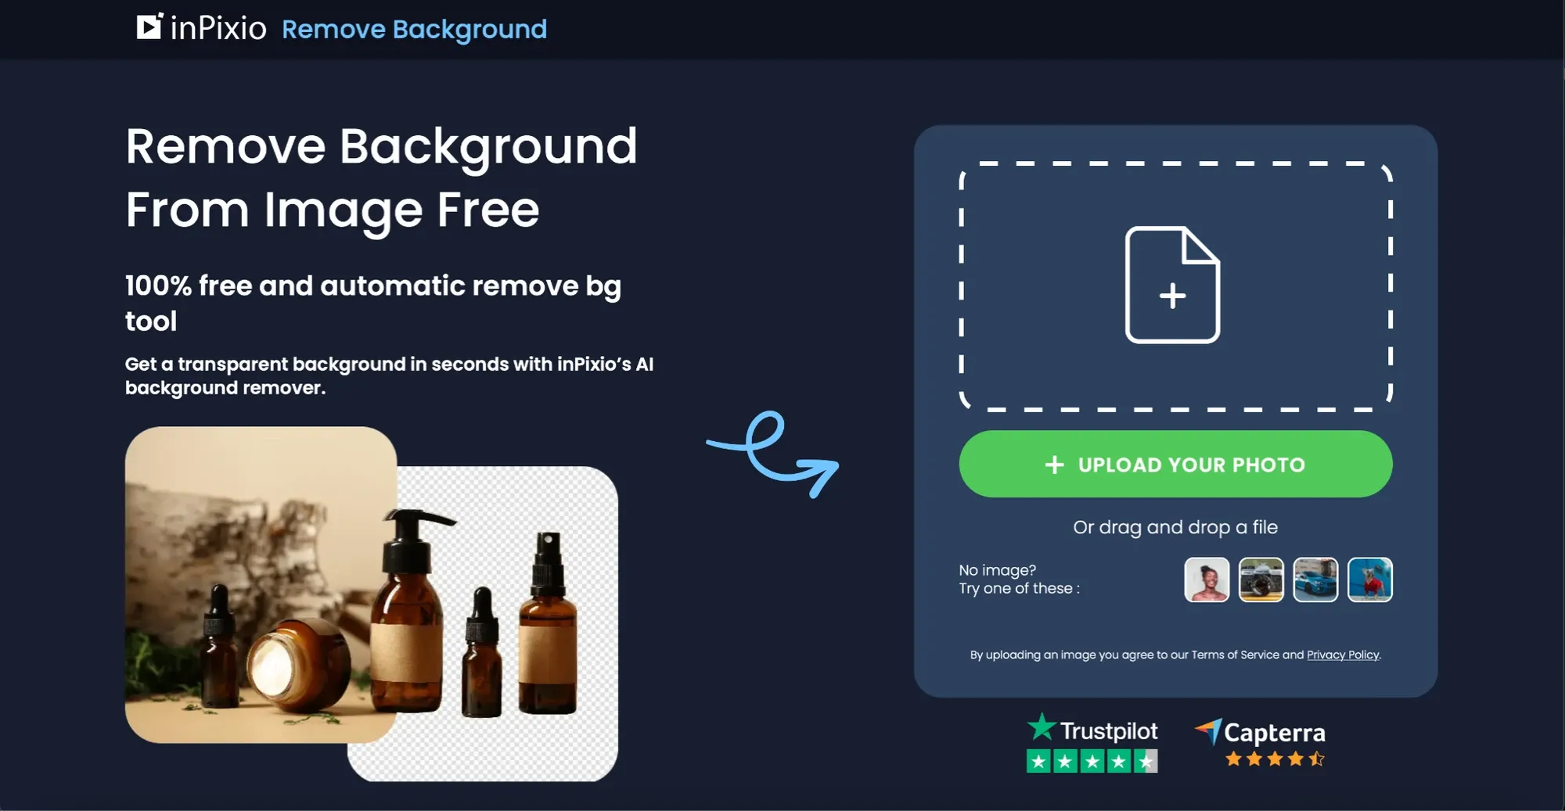Click the 'No image? Try one of these' text
The height and width of the screenshot is (811, 1565).
click(x=1020, y=580)
